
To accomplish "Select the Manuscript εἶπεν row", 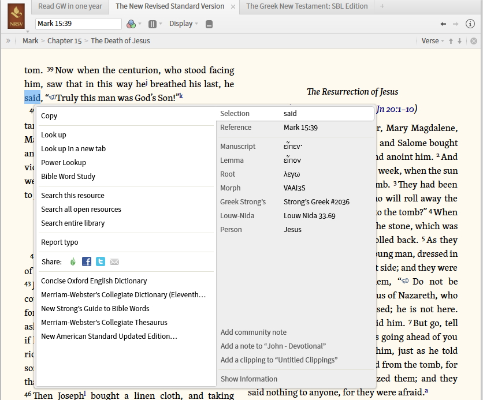I will point(295,147).
